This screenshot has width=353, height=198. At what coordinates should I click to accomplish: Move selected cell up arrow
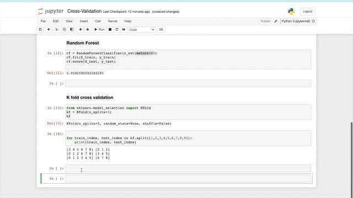coord(81,30)
